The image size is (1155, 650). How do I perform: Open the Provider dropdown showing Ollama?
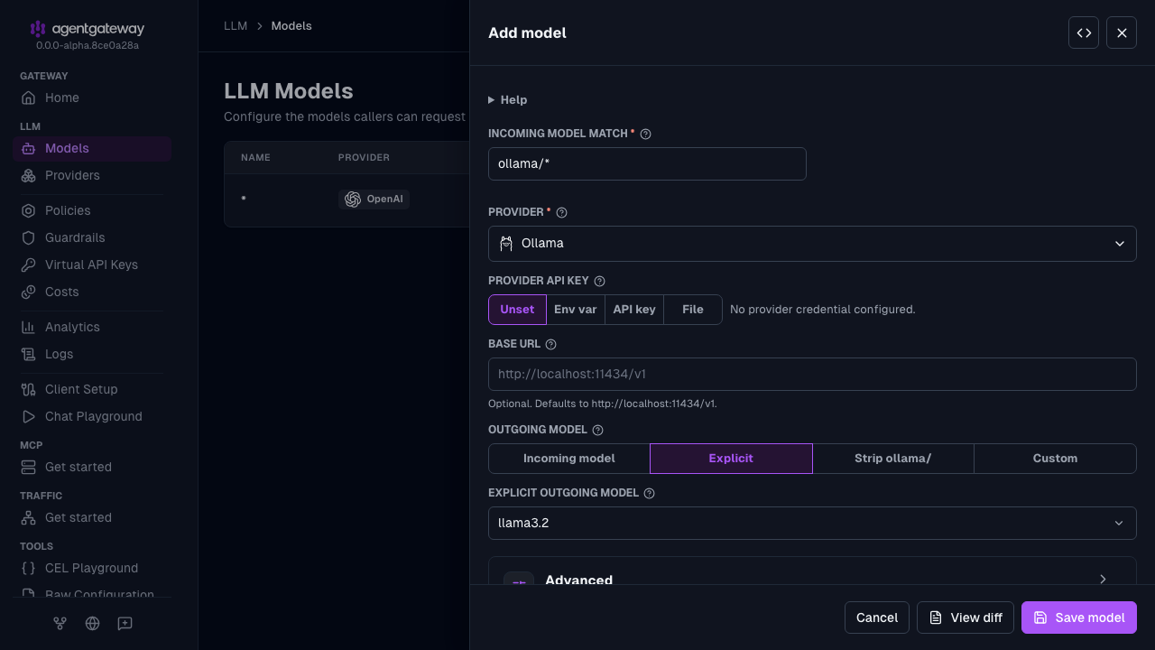(812, 243)
